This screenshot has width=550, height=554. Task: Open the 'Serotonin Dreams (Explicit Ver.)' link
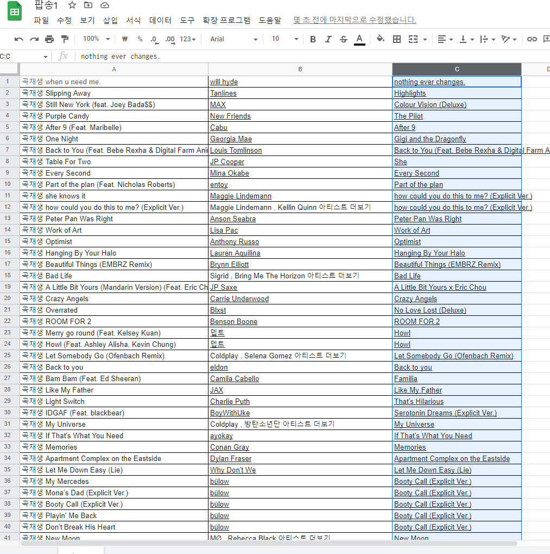[x=445, y=413]
